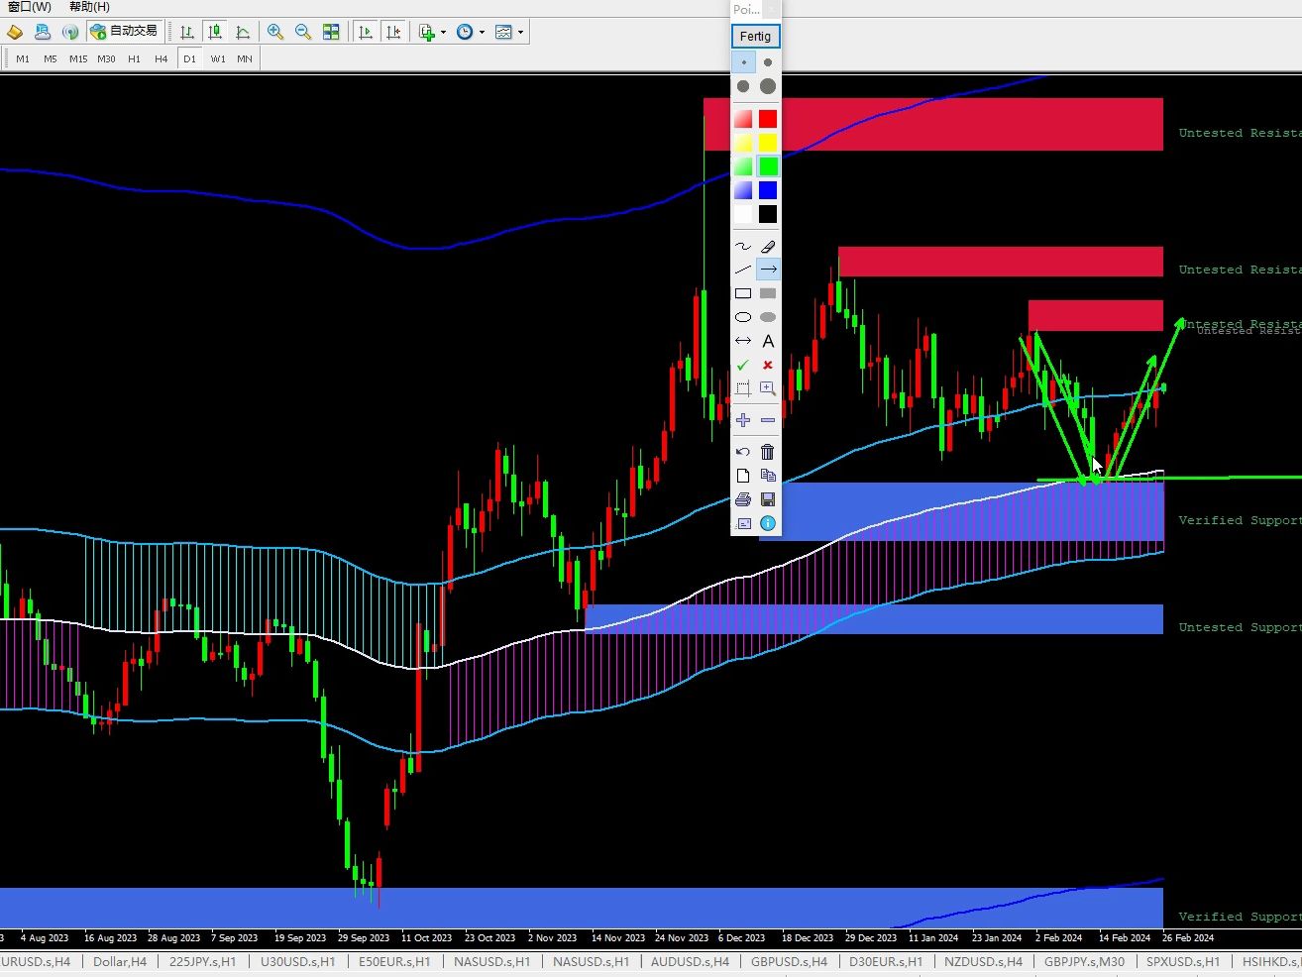Delete all drawings with trash icon

point(768,452)
